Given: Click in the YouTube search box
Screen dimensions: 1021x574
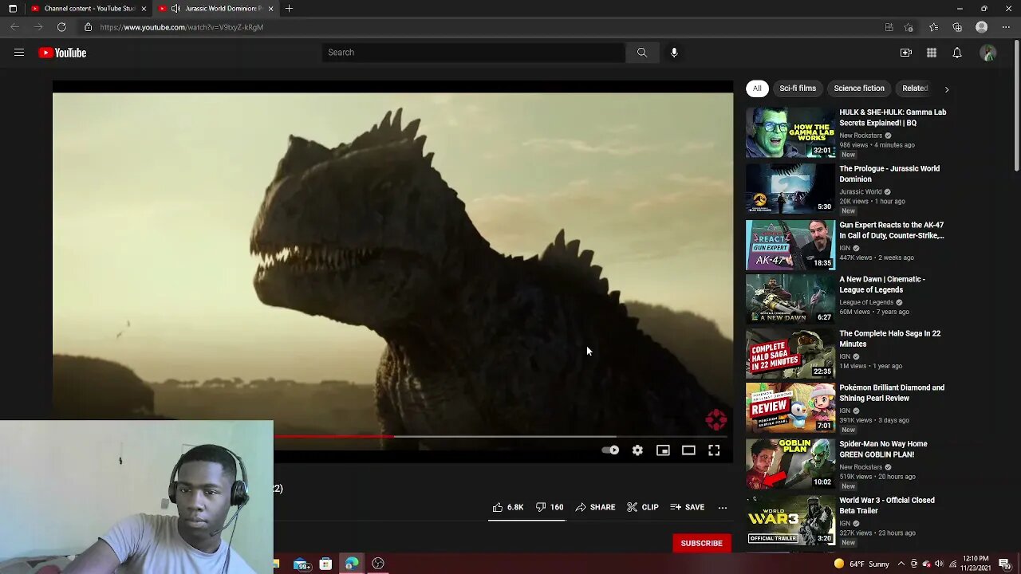Looking at the screenshot, I should (474, 53).
